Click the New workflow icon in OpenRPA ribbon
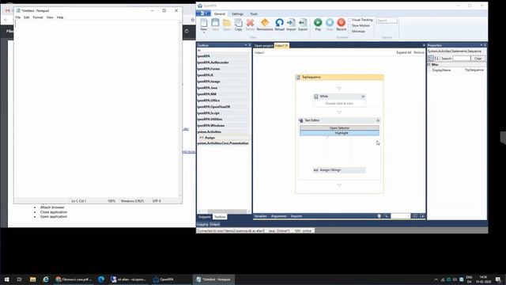Viewport: 506px width, 285px height. [x=204, y=25]
